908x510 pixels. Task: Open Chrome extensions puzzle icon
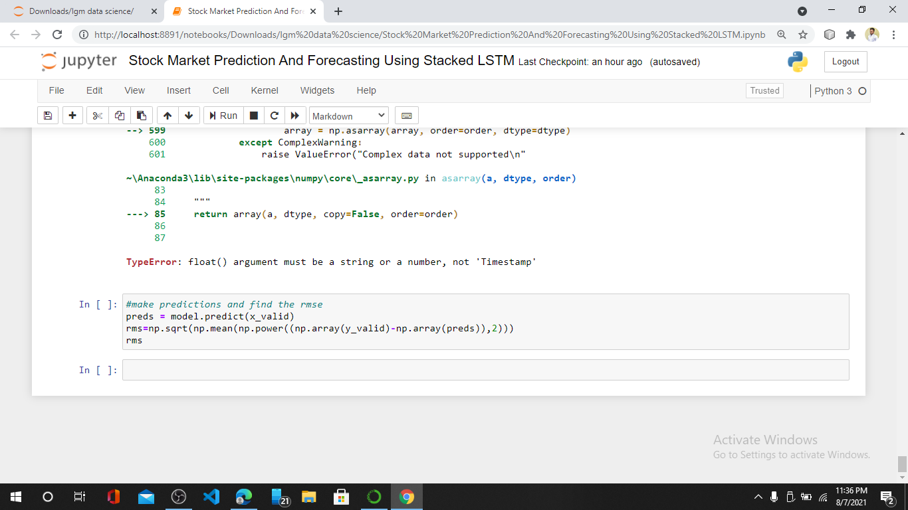point(850,35)
